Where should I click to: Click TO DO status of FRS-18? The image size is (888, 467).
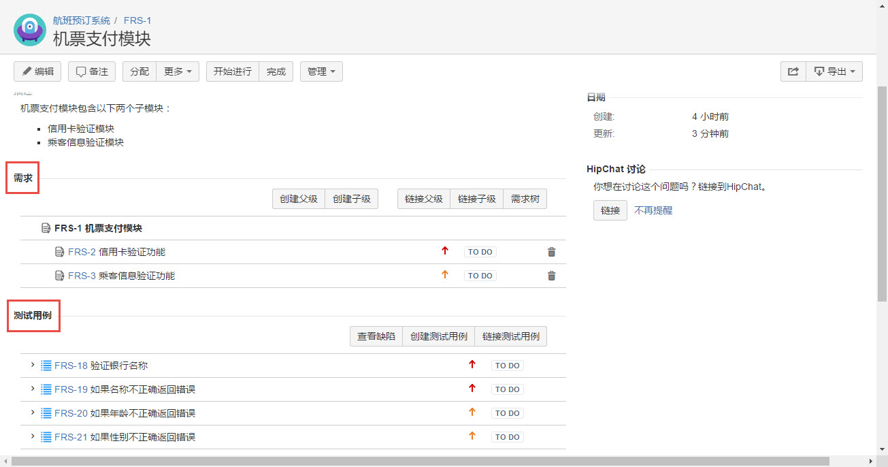click(x=508, y=366)
